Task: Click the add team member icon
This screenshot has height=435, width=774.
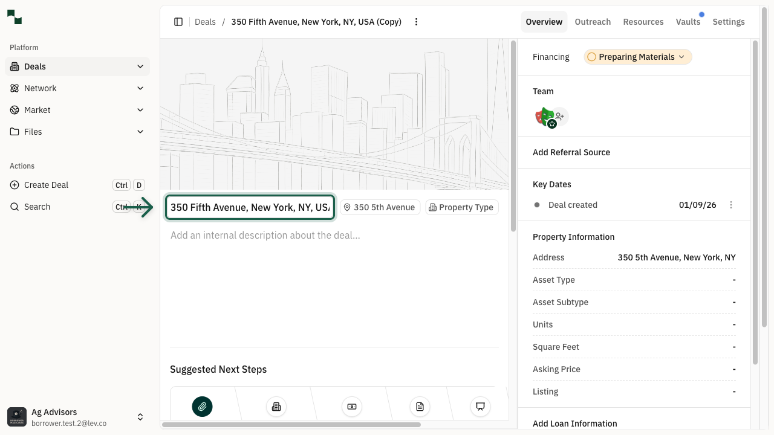Action: [x=560, y=116]
